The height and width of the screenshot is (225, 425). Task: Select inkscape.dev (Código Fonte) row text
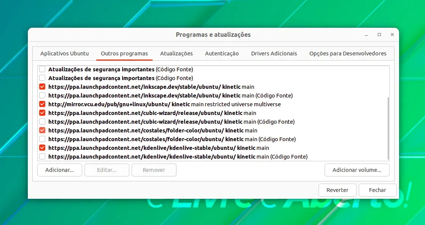(x=170, y=96)
